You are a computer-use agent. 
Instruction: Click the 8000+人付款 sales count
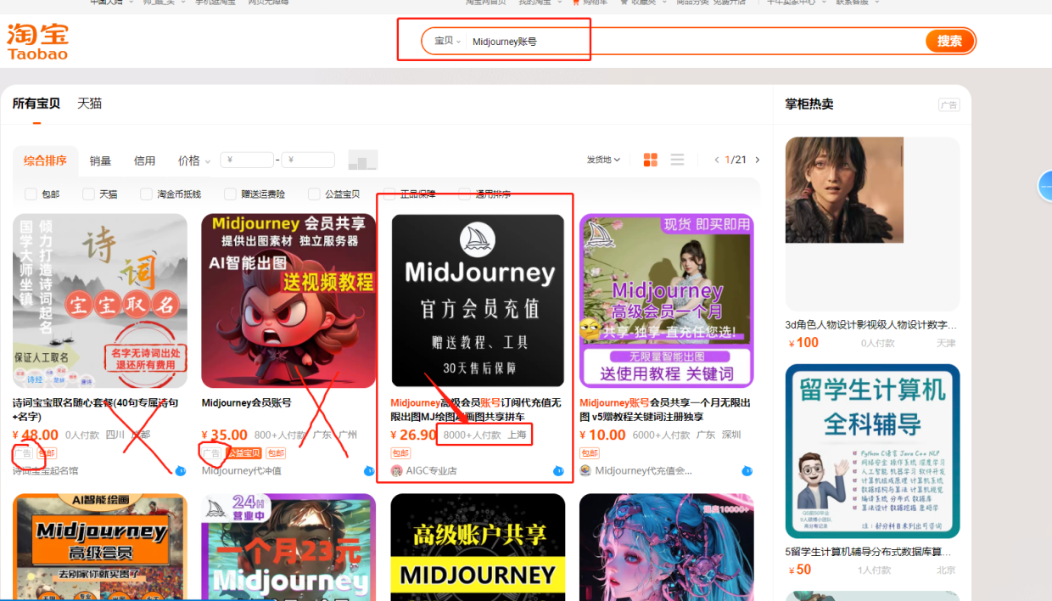click(473, 435)
